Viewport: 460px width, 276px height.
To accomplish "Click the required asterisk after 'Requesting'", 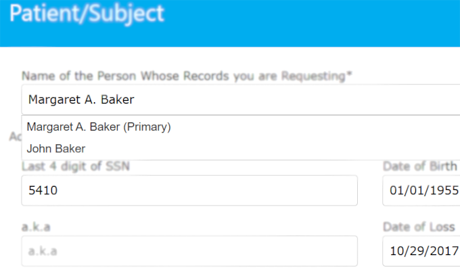I will pos(350,76).
